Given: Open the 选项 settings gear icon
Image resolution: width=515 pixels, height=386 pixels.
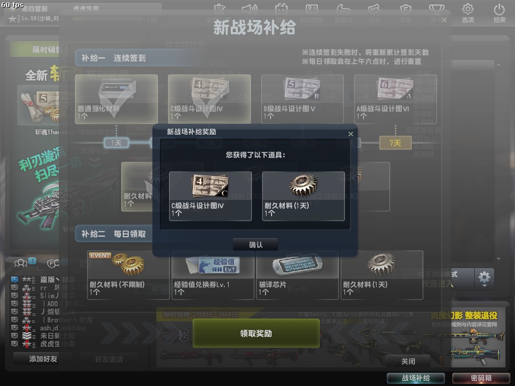Looking at the screenshot, I should (x=468, y=9).
